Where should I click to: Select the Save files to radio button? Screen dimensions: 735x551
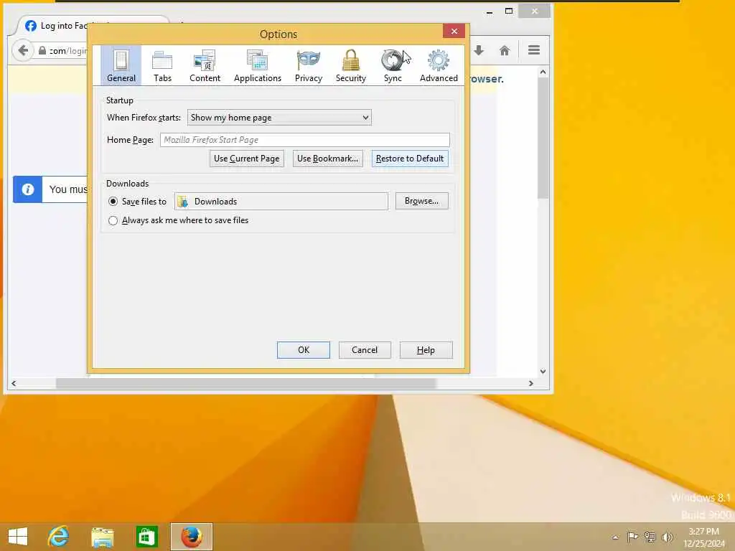pyautogui.click(x=113, y=202)
